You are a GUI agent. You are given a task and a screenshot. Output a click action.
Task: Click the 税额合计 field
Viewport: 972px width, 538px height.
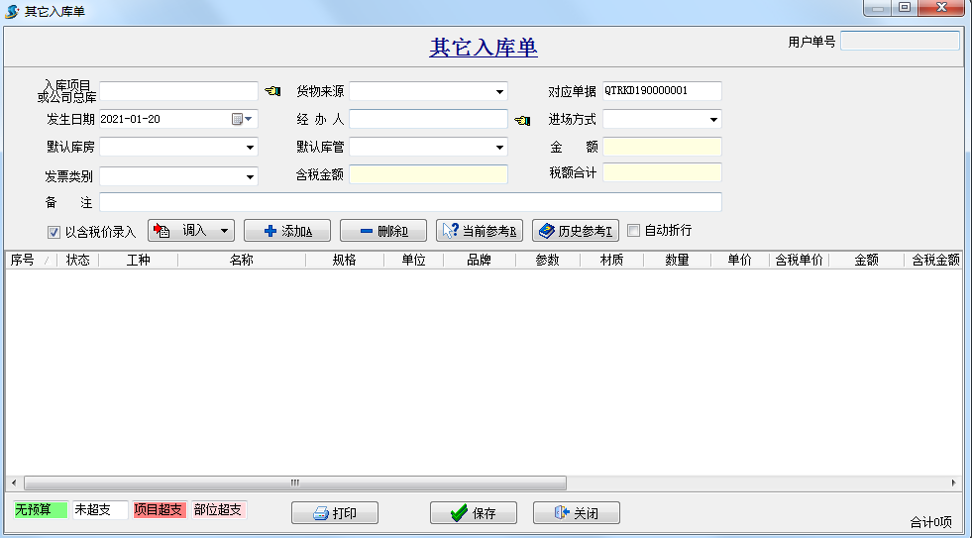(662, 172)
